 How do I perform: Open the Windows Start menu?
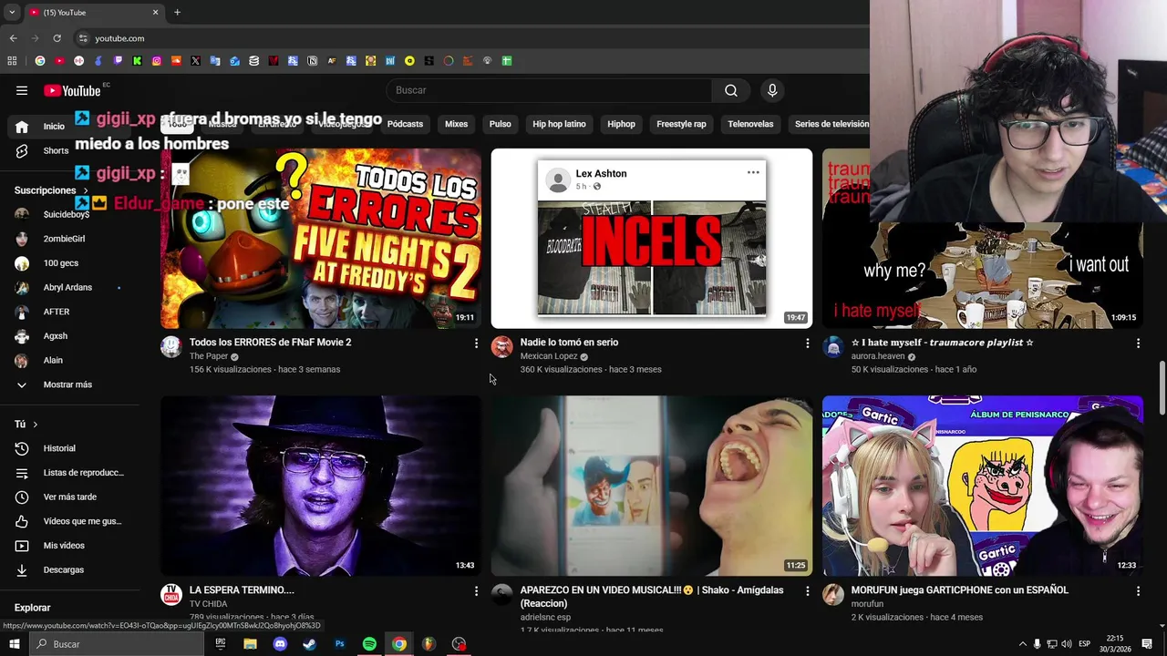15,644
